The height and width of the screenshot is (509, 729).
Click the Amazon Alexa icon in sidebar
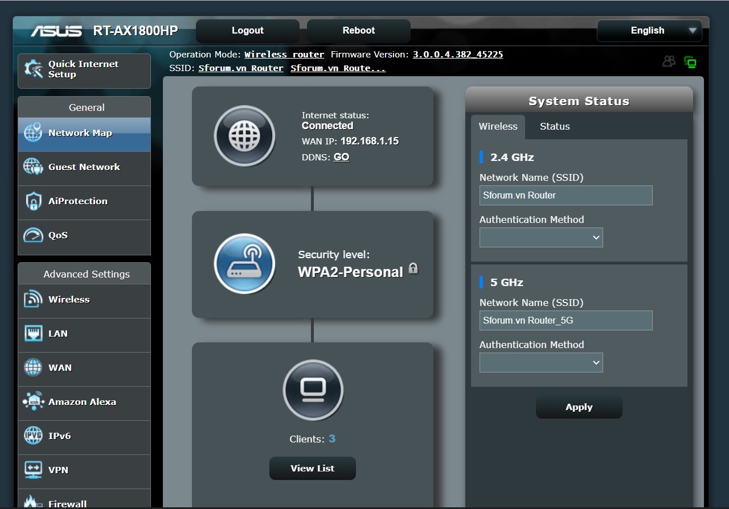click(x=33, y=402)
